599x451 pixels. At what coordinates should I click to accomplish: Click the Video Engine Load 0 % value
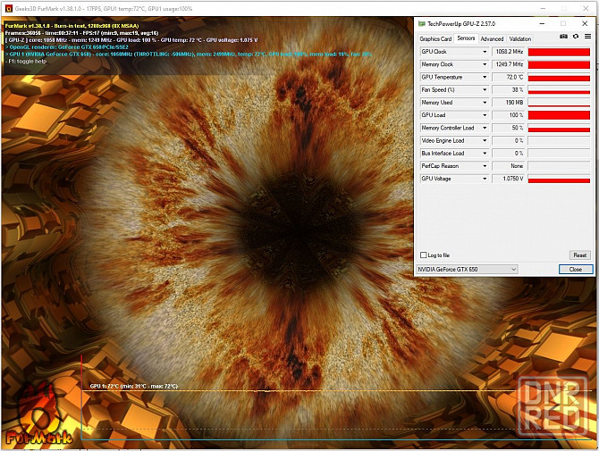point(509,141)
